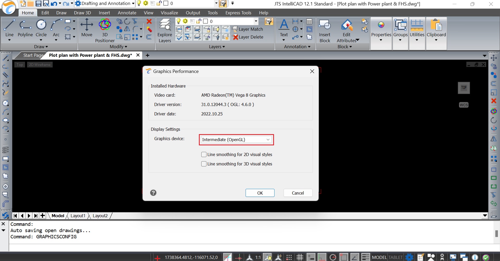Open the ribbon layer list dropdown
This screenshot has width=500, height=261.
pos(256,21)
